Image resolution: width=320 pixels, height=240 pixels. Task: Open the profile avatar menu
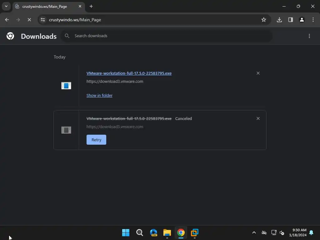point(302,20)
